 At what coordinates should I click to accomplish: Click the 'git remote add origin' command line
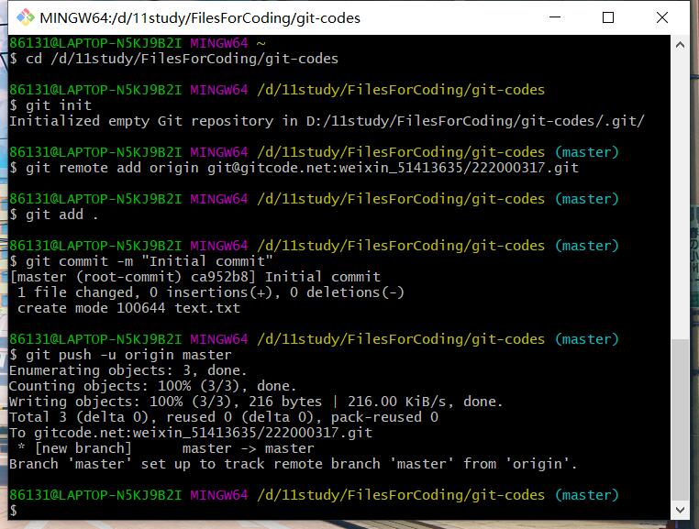point(294,168)
